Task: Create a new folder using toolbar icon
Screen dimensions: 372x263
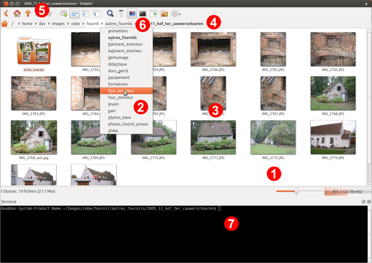Action: point(164,14)
